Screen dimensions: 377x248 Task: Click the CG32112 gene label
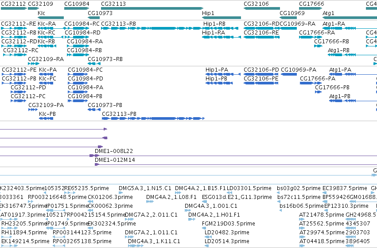pyautogui.click(x=13, y=4)
